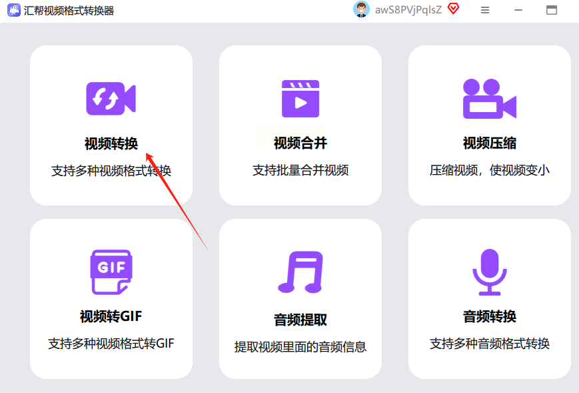
Task: Click description 支持批量合并视频
Action: tap(300, 170)
